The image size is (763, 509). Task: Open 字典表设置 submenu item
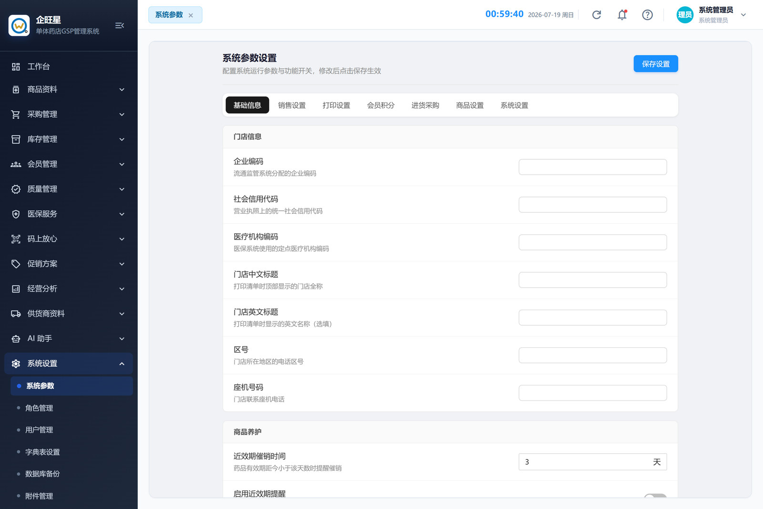72,452
